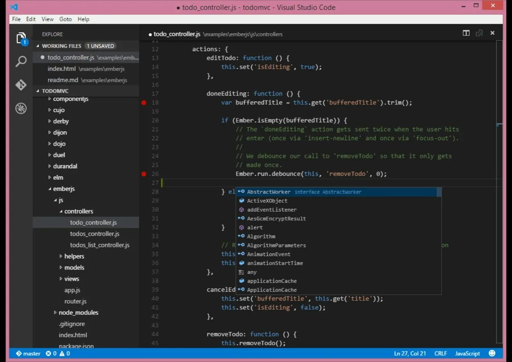Open the File menu

click(x=16, y=19)
